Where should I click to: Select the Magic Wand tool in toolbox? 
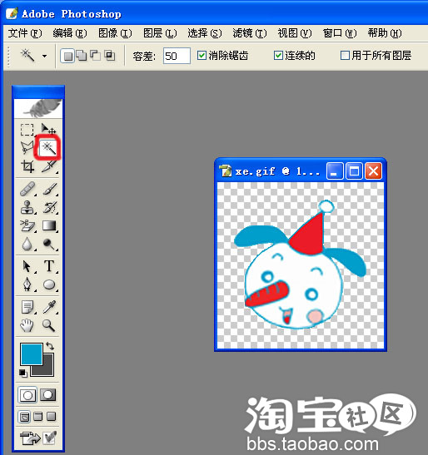(48, 147)
